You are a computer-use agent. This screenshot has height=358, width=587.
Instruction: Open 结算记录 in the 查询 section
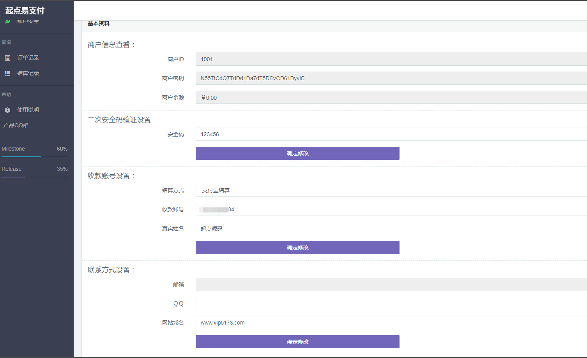click(x=28, y=73)
